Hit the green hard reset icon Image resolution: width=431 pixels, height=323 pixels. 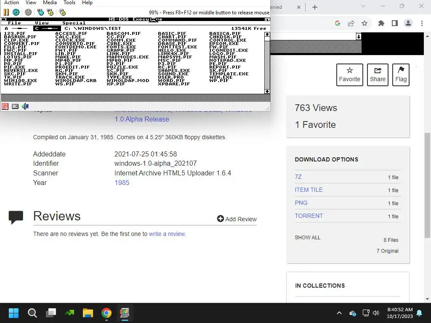[16, 12]
